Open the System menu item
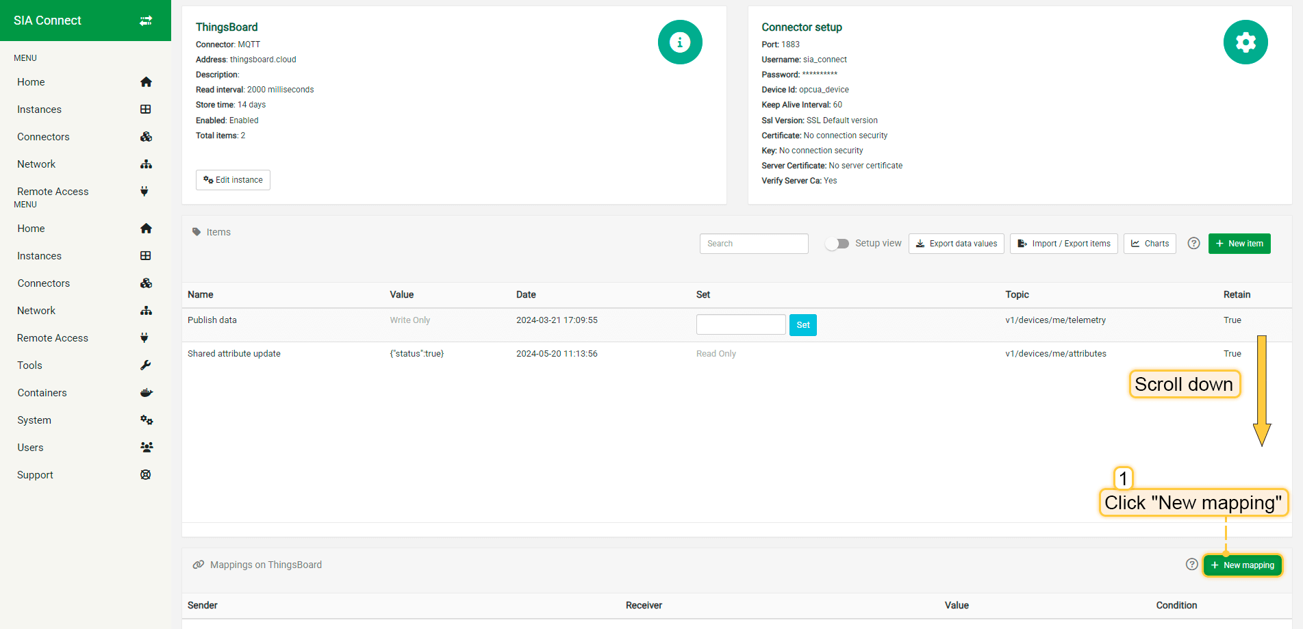The height and width of the screenshot is (629, 1303). [x=34, y=420]
